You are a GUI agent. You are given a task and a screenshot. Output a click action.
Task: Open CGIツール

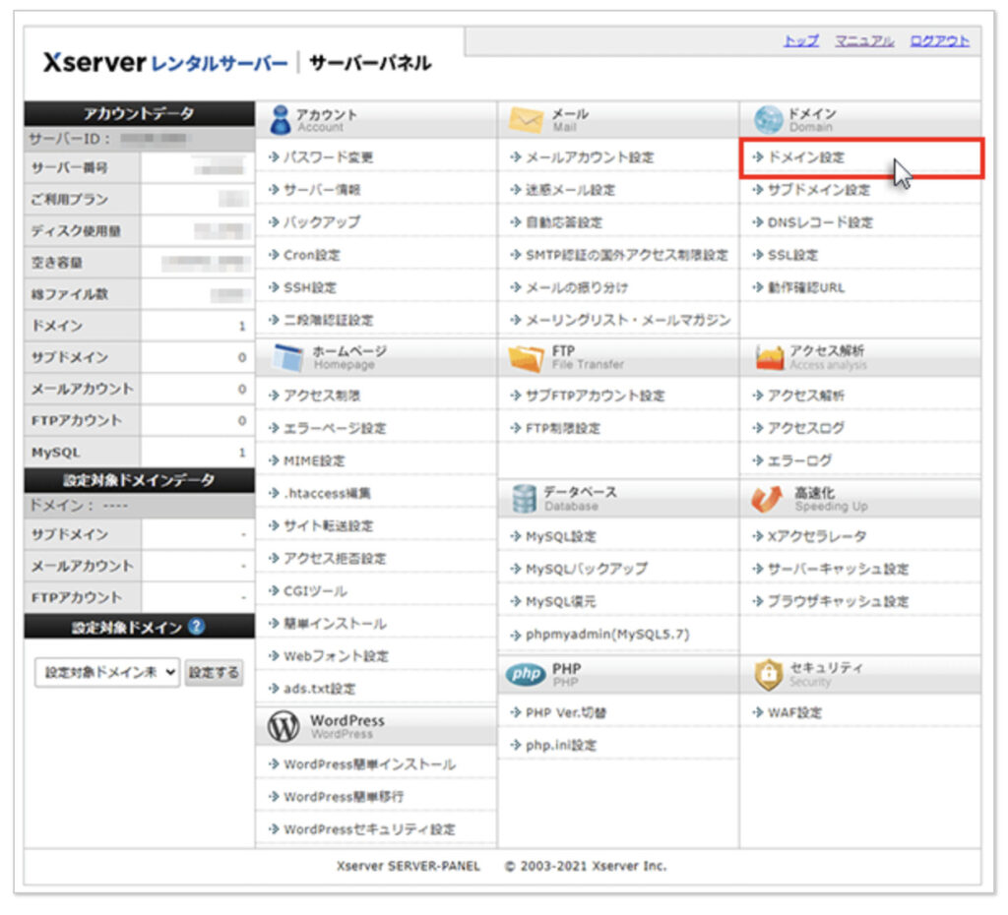pyautogui.click(x=315, y=591)
